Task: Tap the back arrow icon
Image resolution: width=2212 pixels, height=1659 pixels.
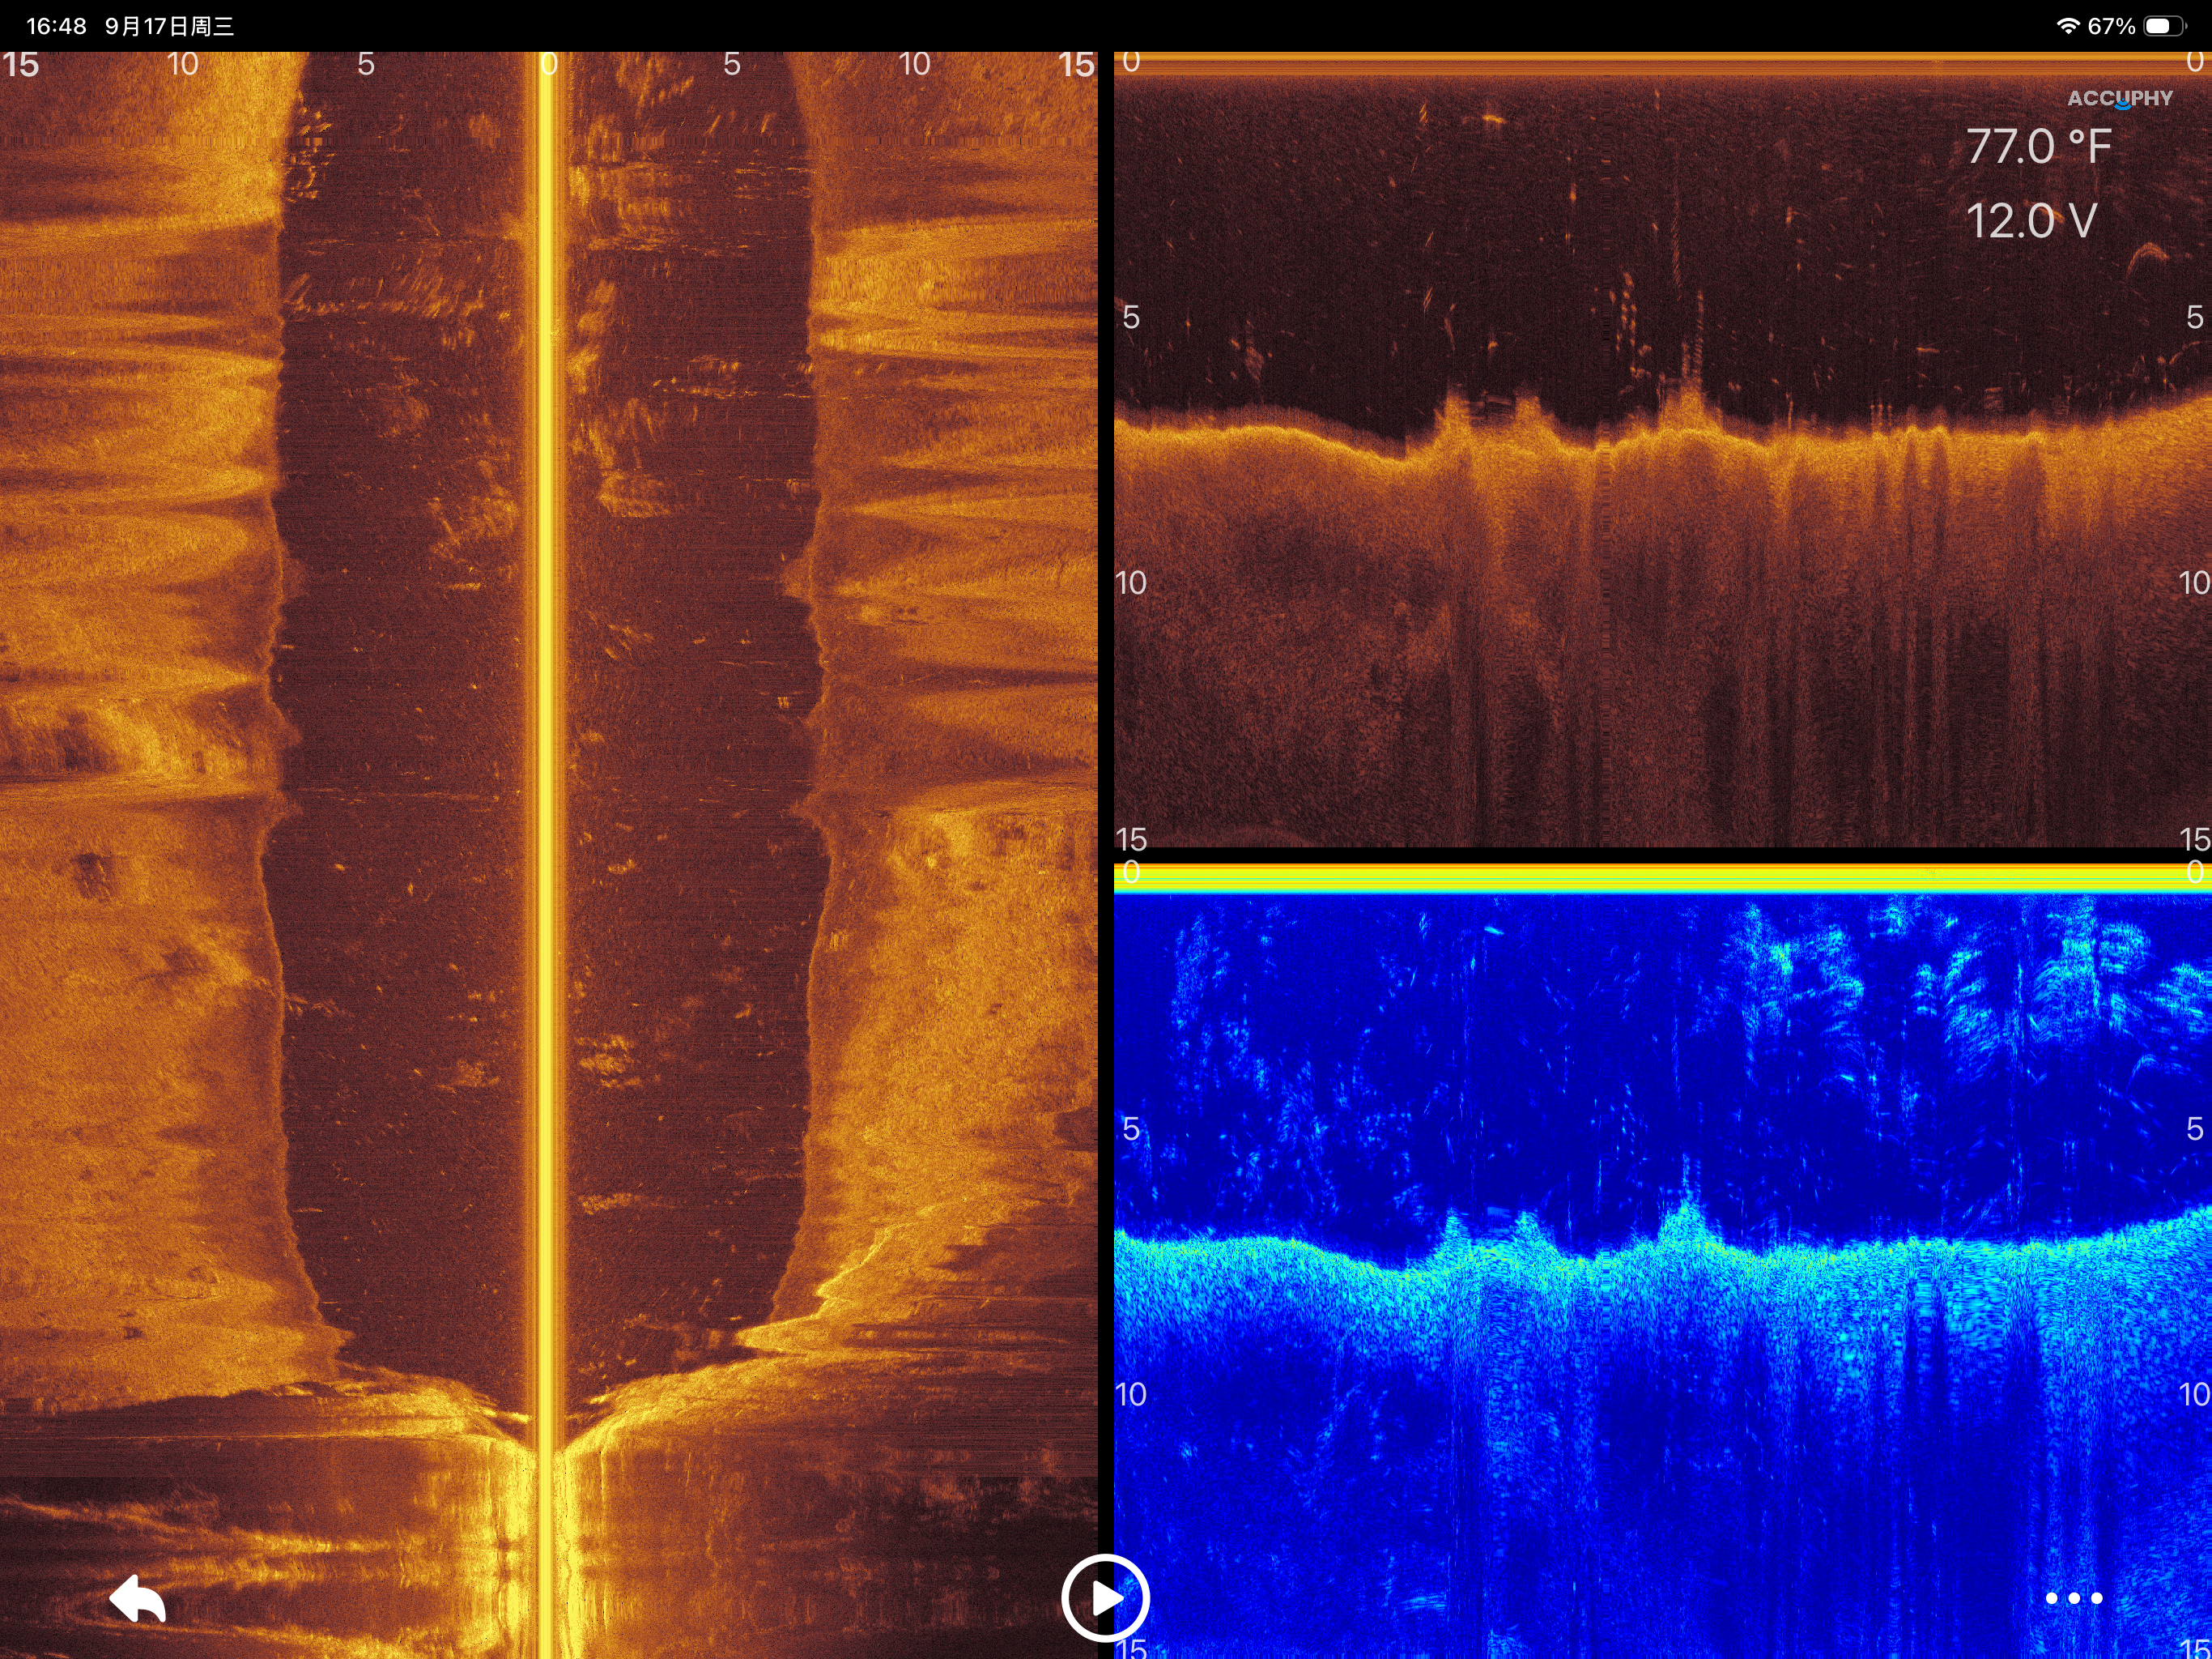Action: pos(137,1598)
